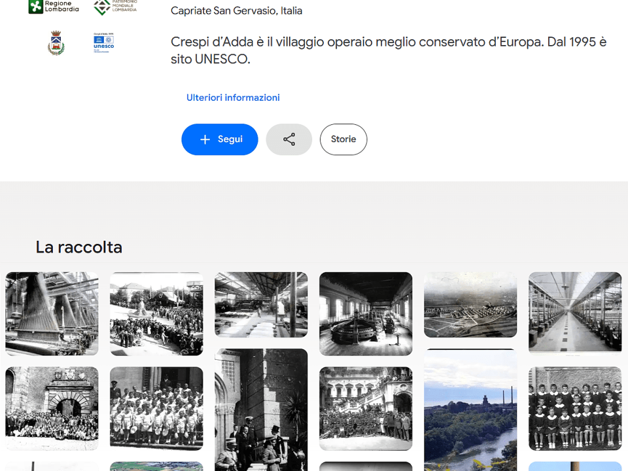The height and width of the screenshot is (471, 628).
Task: Open the photo of cone-shaped factory machinery
Action: pos(52,313)
